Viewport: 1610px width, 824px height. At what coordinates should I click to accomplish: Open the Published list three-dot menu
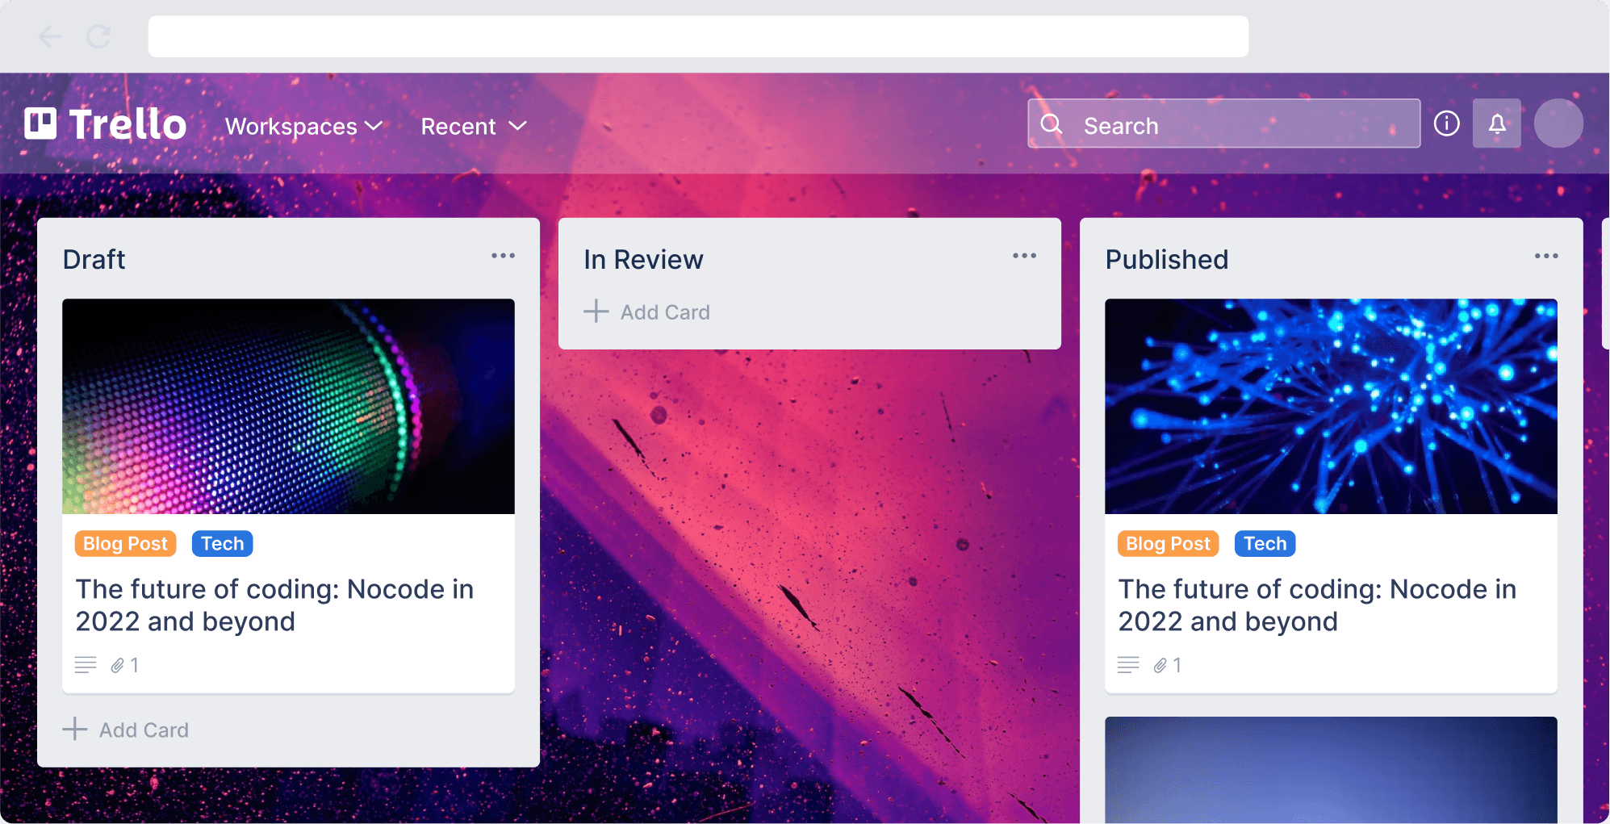(1546, 256)
